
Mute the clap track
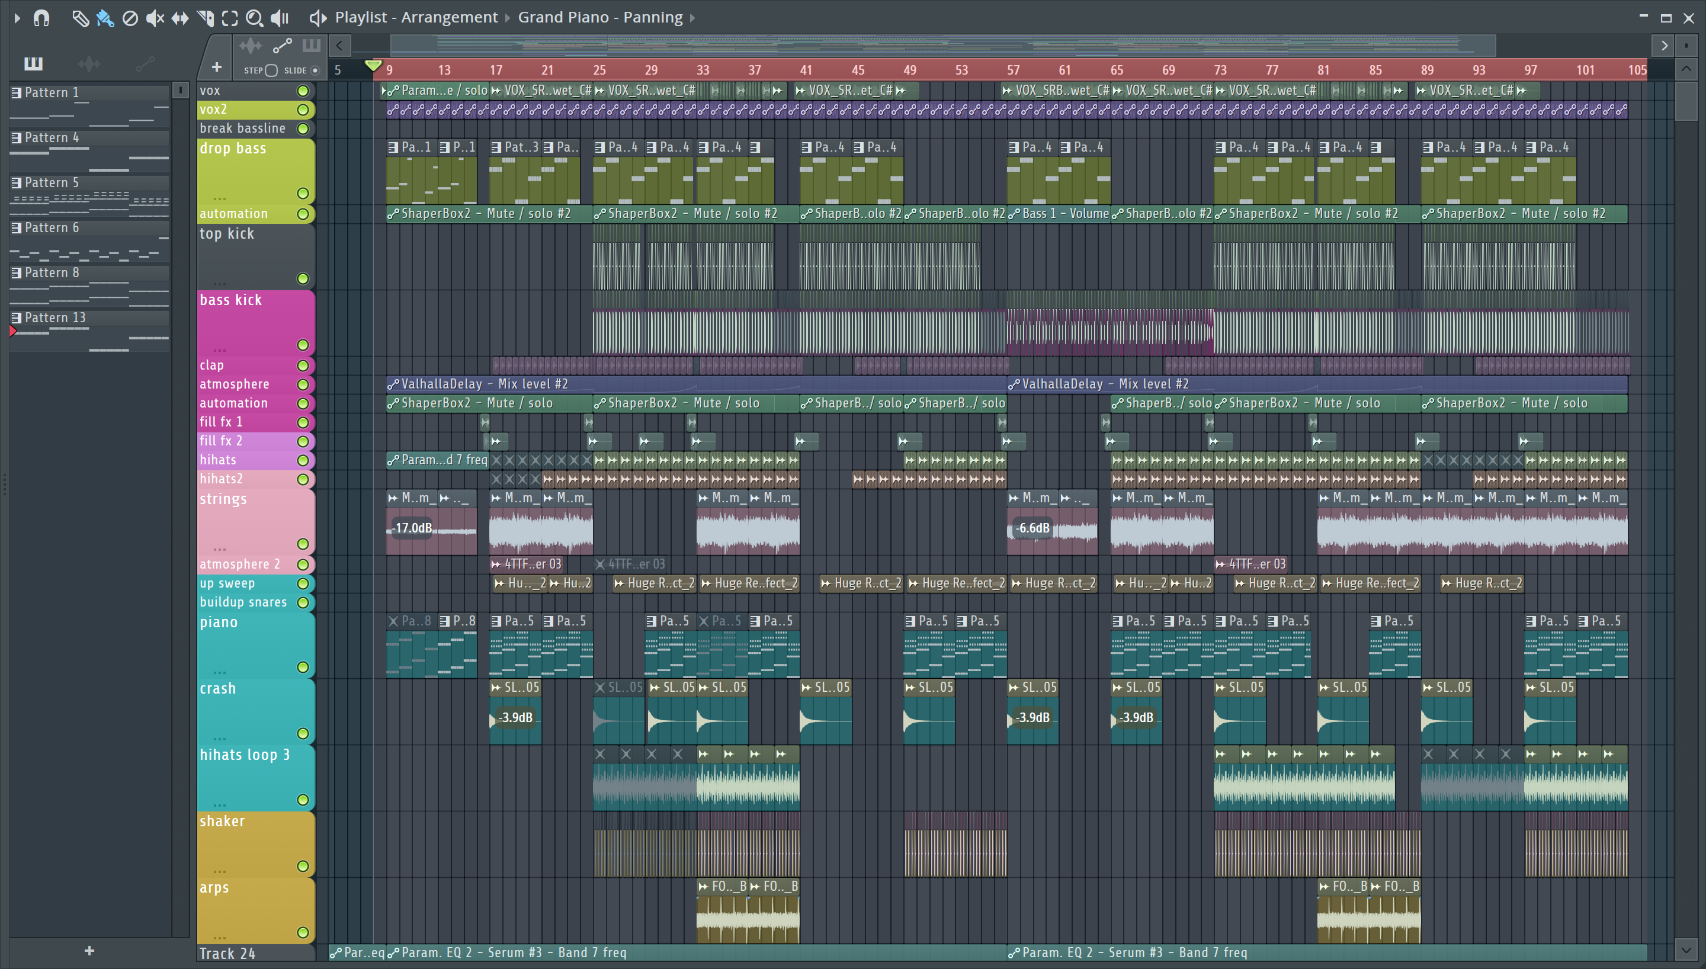point(303,365)
